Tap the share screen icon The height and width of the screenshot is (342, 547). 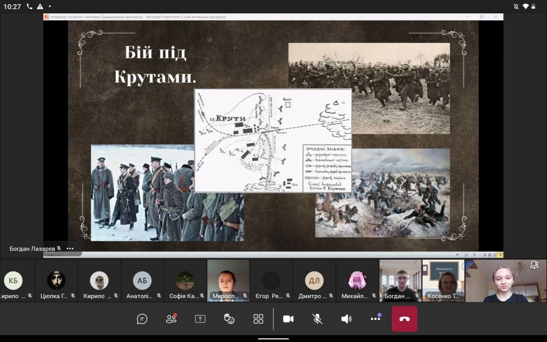pyautogui.click(x=200, y=319)
